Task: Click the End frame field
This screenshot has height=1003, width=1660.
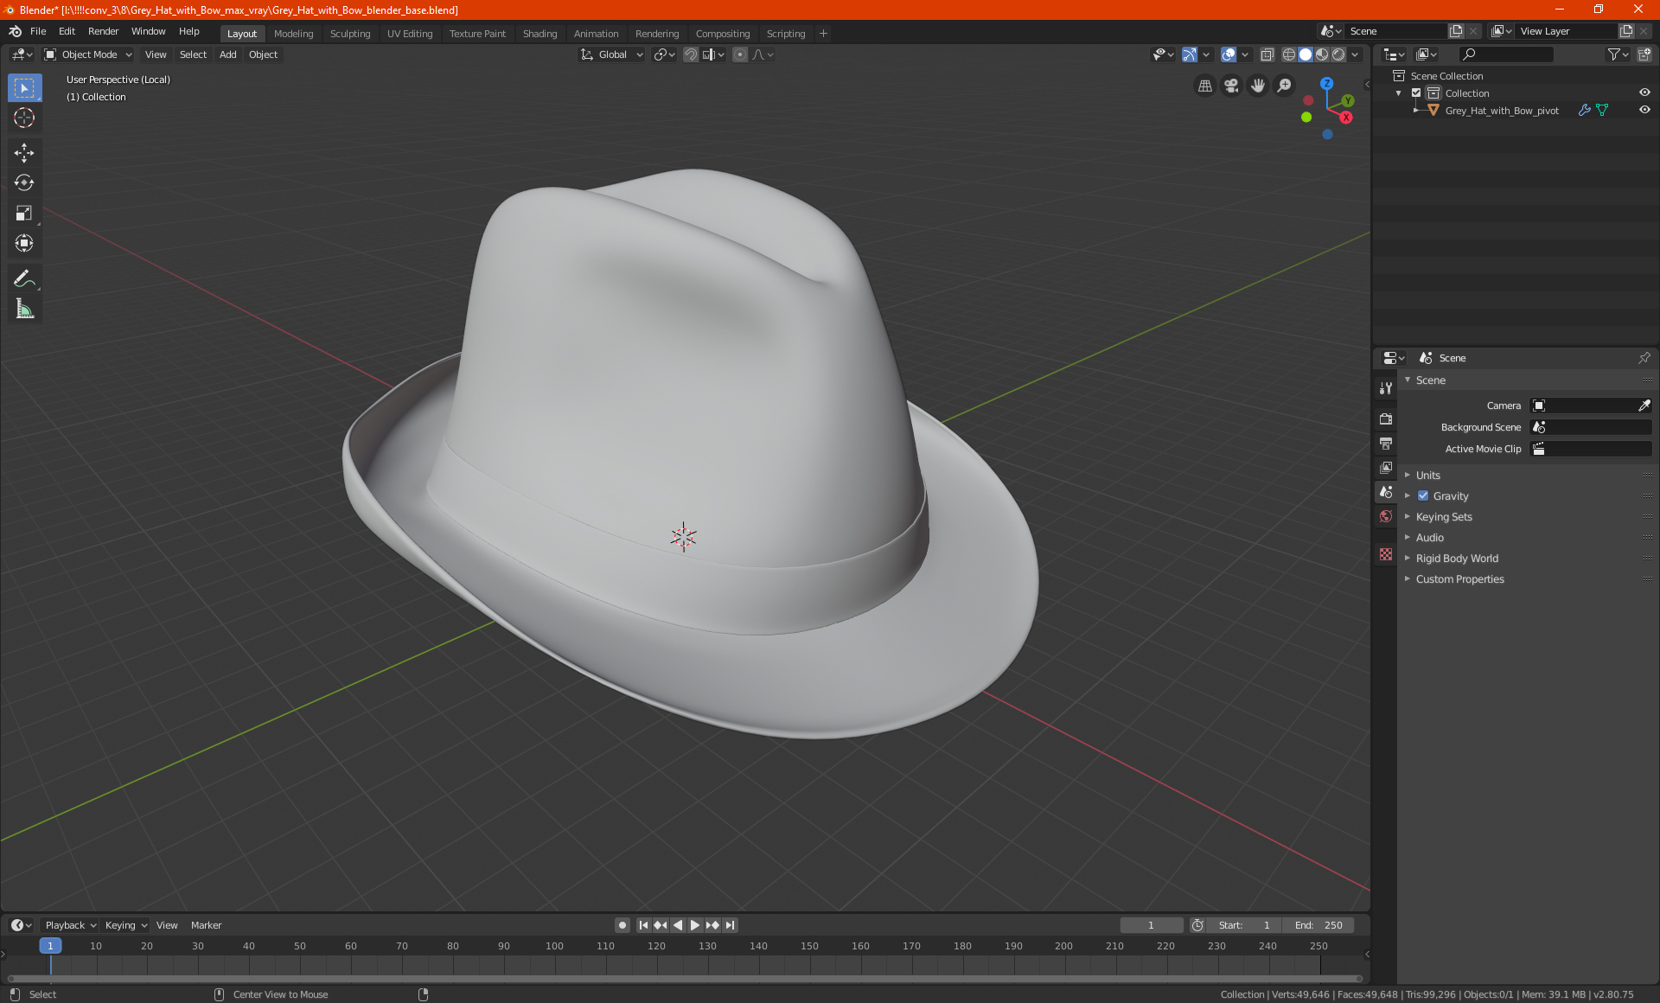Action: [1318, 925]
